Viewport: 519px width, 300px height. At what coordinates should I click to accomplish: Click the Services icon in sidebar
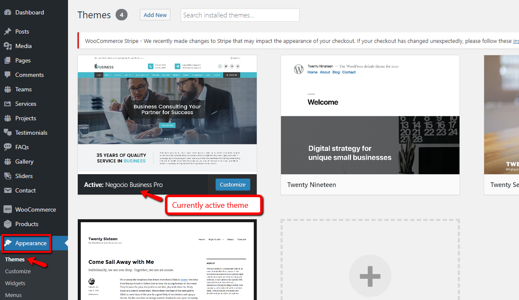pyautogui.click(x=8, y=104)
